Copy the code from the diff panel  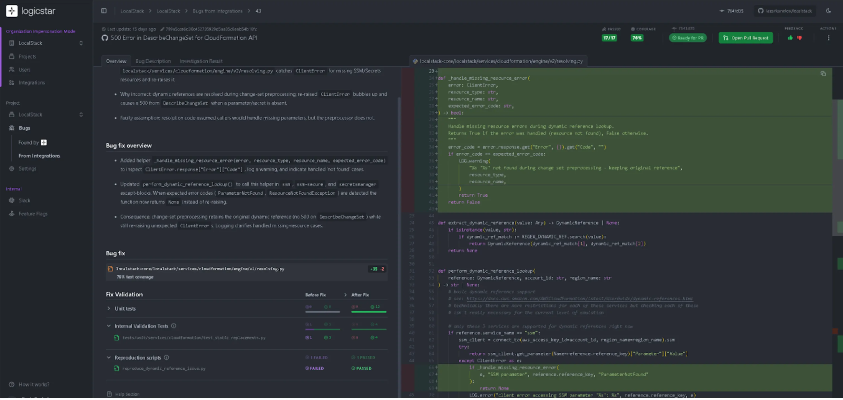coord(824,74)
